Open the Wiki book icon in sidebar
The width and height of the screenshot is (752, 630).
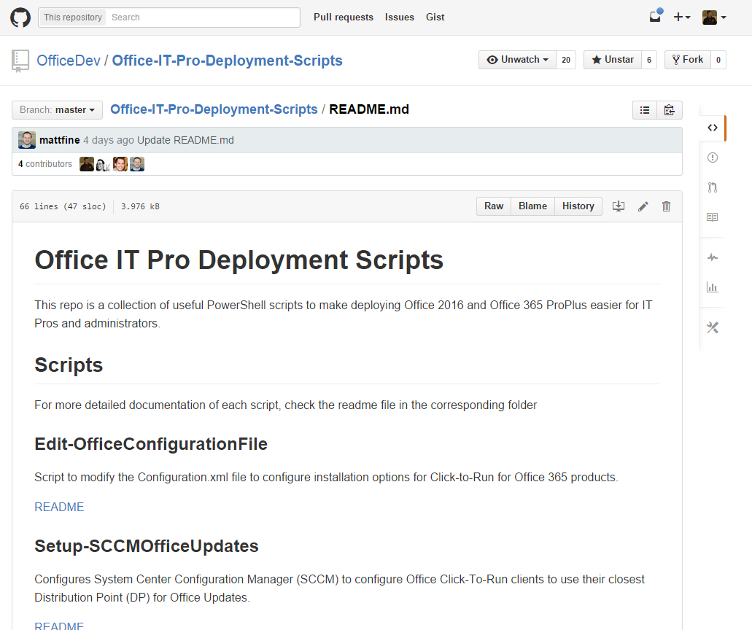[x=712, y=217]
